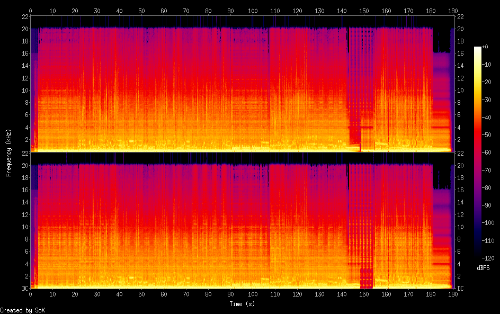Click the DC label at bottom-left of lower channel
Viewport: 500px width, 314px height.
(24, 289)
